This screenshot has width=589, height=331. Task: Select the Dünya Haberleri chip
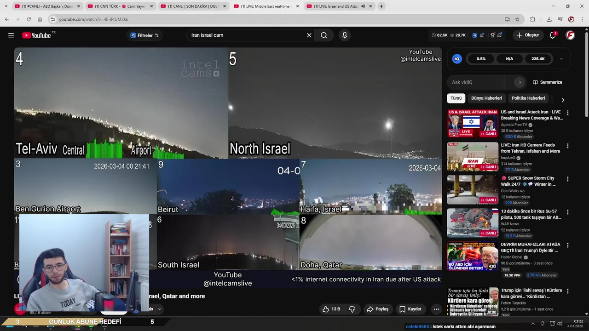(486, 98)
